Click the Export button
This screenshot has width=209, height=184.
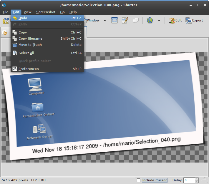[x=194, y=20]
